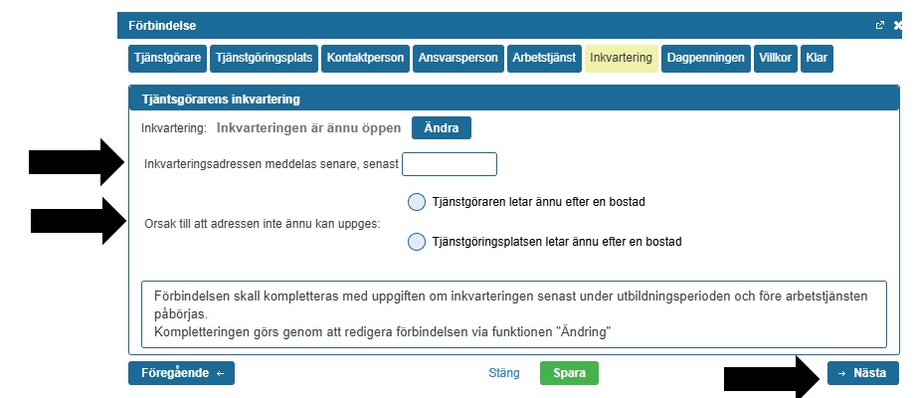Switch to the Tjänstgörare tab

tap(166, 59)
